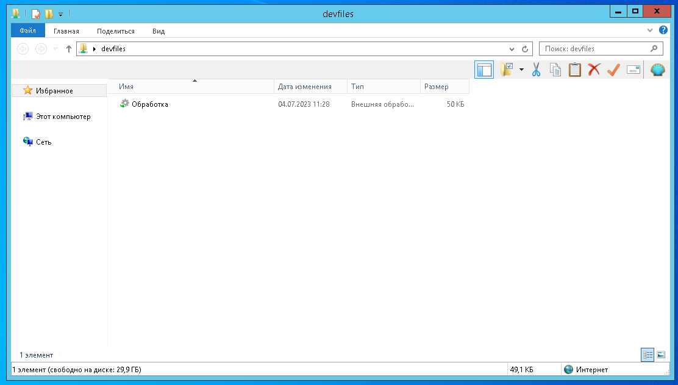Click the orange checkmark icon in toolbar

point(613,70)
